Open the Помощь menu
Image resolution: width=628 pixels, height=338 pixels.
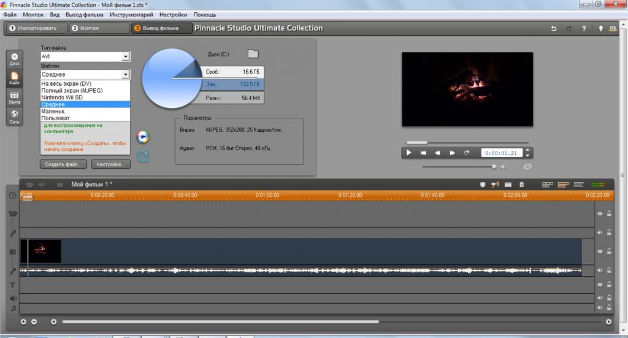205,15
